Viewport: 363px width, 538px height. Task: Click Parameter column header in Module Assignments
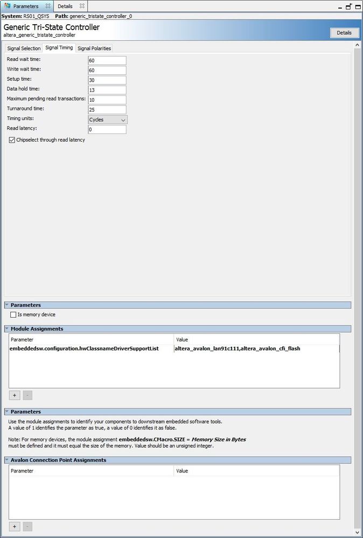(x=91, y=340)
